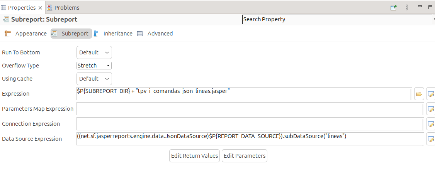Open the view menu (three dots)

[x=407, y=7]
